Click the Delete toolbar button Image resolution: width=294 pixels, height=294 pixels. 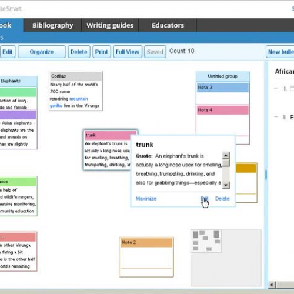[x=79, y=52]
